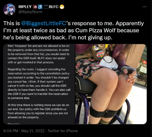152x137 pixels.
Task: Click the Twitter for iPhone source label
Action: (63, 131)
